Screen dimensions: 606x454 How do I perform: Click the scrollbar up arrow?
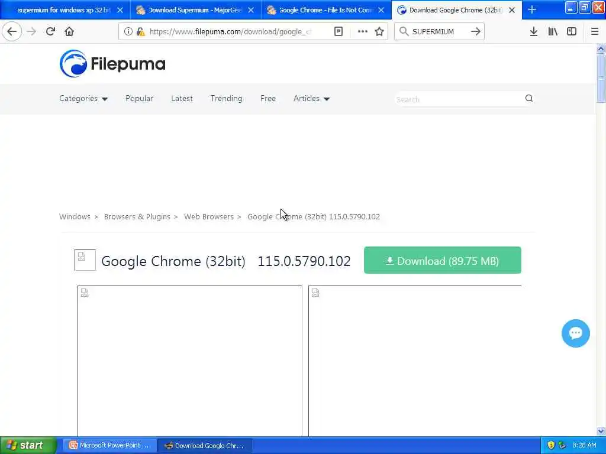601,48
